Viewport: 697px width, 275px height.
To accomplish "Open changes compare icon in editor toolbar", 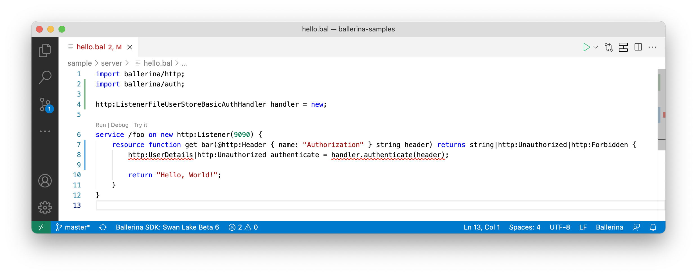I will (608, 47).
